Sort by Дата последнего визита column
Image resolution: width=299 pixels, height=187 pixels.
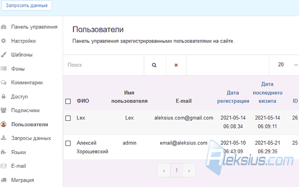(267, 93)
